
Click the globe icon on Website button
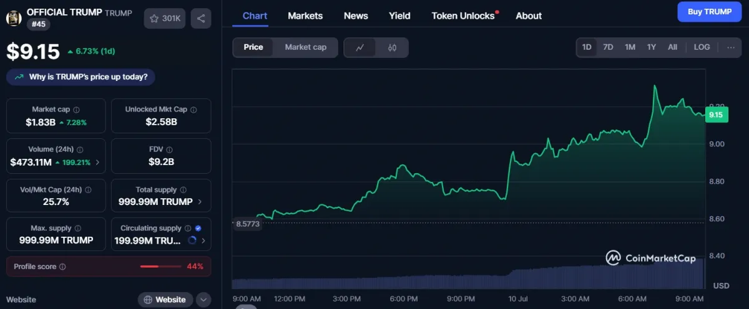pos(148,300)
